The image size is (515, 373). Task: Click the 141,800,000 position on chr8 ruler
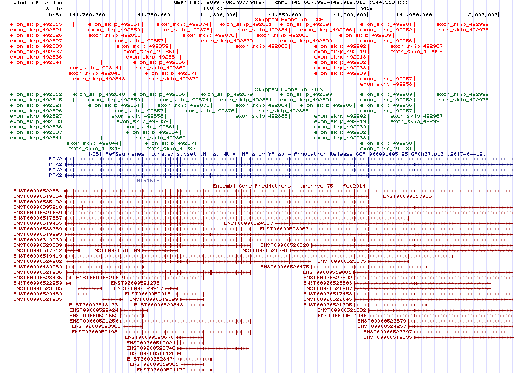(218, 15)
